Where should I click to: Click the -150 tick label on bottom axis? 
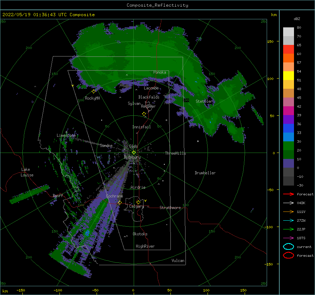pos(21,290)
